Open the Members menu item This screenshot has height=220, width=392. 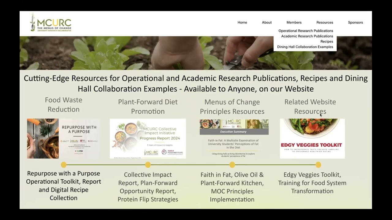point(294,22)
